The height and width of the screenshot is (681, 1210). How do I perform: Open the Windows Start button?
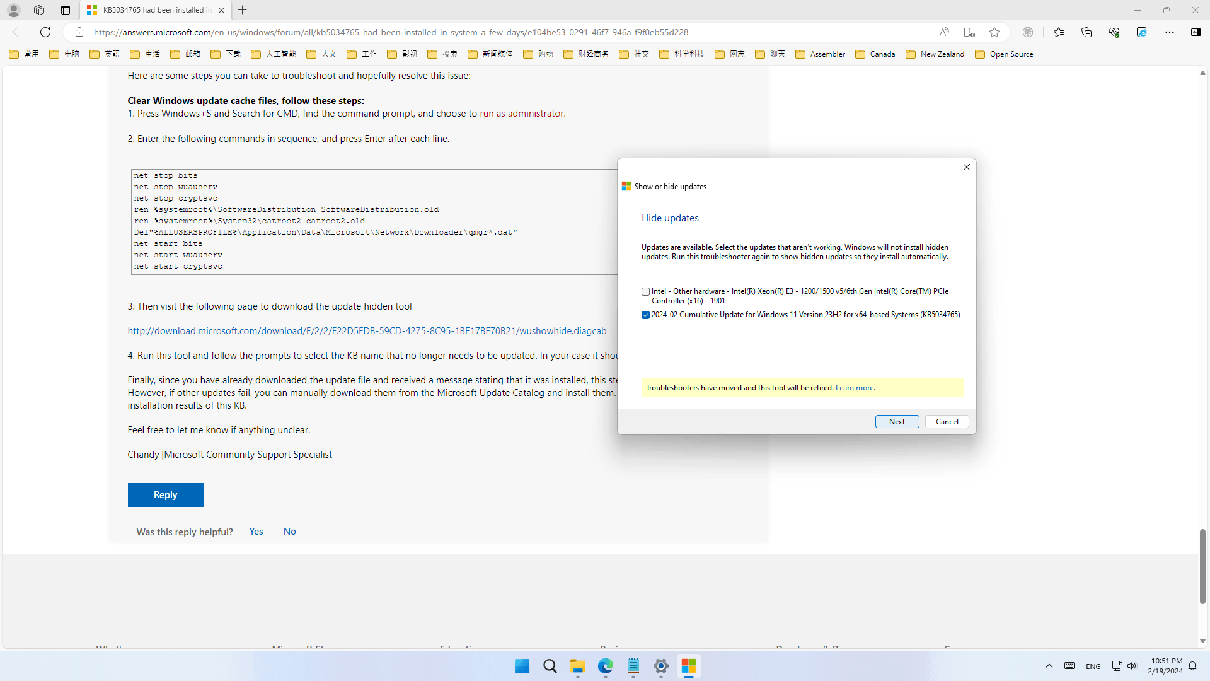pyautogui.click(x=522, y=666)
